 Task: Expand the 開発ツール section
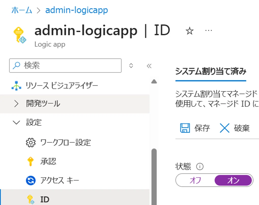click(x=75, y=104)
